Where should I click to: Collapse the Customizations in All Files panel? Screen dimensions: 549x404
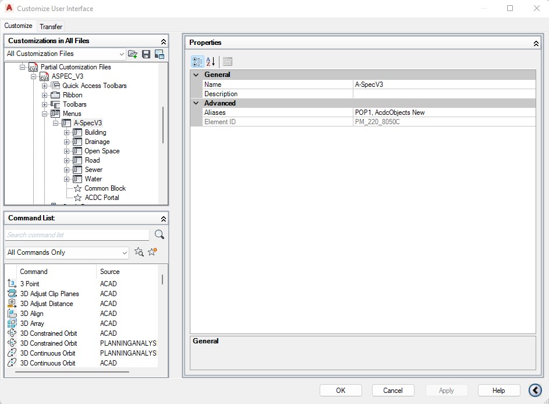(163, 42)
